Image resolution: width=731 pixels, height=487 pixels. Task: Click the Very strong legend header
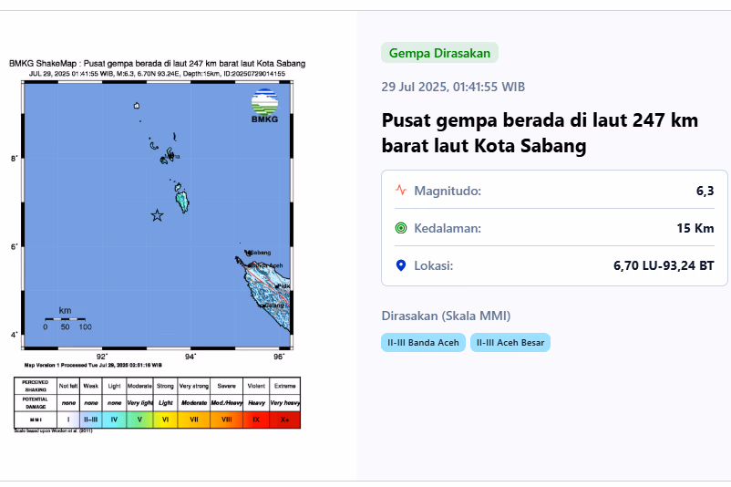coord(194,386)
